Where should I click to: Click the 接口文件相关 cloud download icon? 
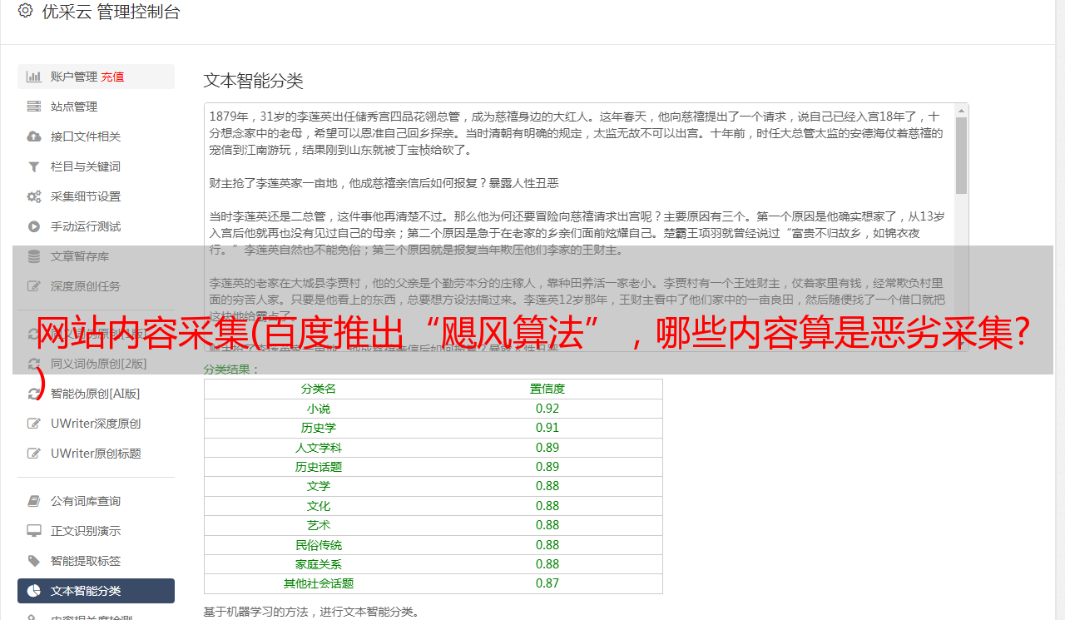point(34,136)
